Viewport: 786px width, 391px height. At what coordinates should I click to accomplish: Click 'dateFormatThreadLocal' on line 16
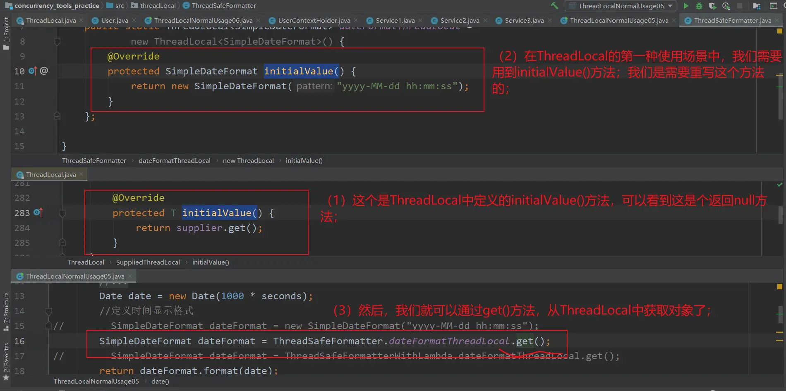[449, 341]
